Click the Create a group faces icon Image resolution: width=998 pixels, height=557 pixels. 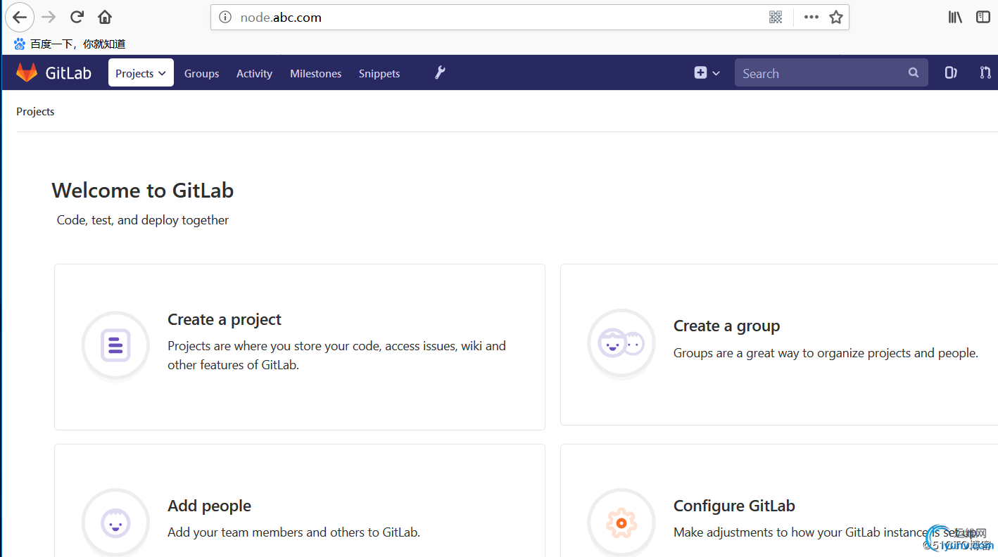coord(621,344)
